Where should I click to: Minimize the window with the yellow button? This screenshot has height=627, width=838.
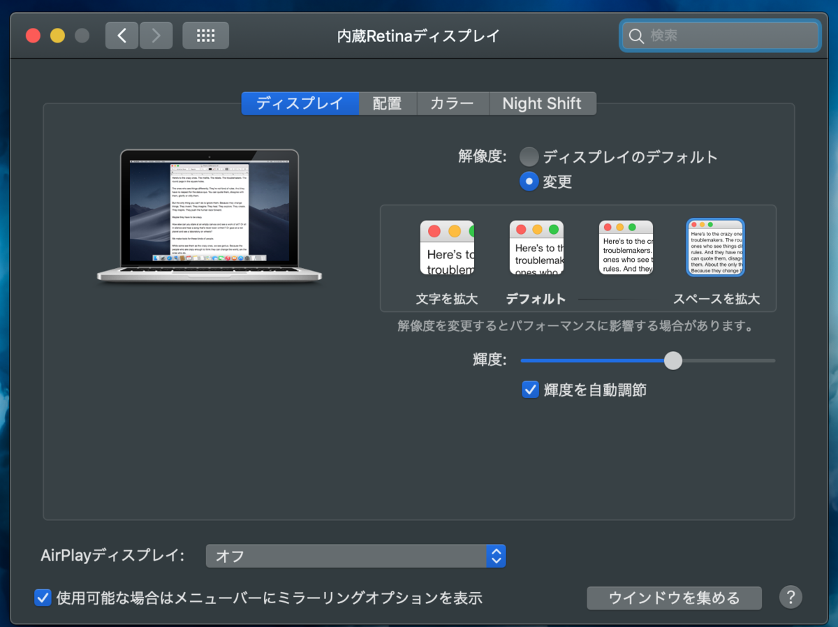click(58, 35)
